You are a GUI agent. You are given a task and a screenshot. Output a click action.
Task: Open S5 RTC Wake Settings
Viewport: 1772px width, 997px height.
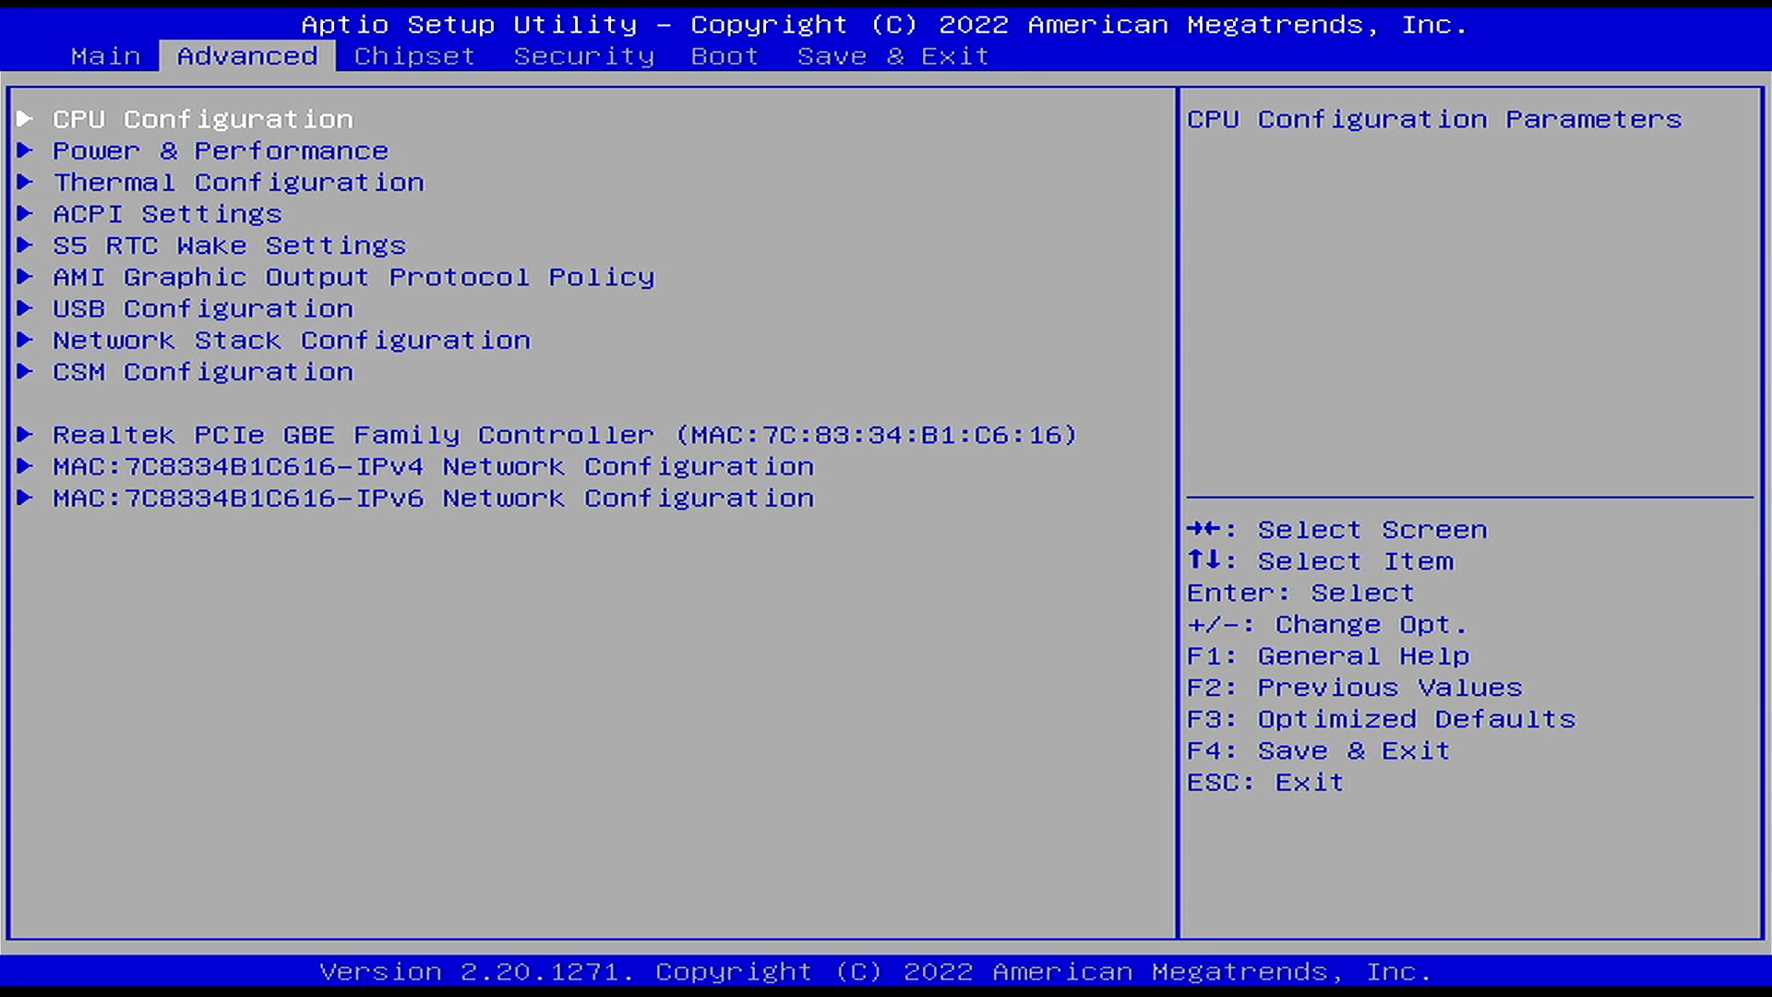(x=229, y=245)
